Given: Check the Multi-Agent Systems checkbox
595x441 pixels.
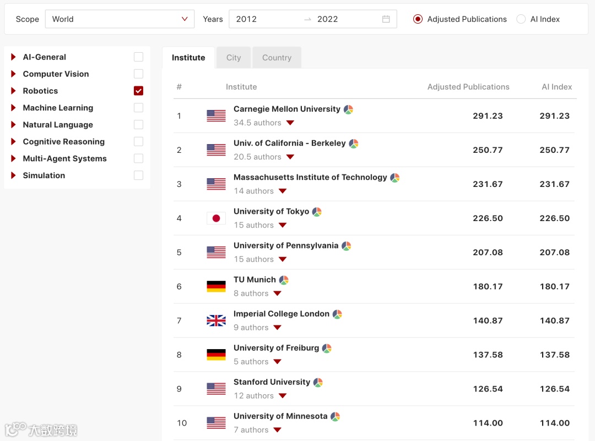Looking at the screenshot, I should click(138, 158).
